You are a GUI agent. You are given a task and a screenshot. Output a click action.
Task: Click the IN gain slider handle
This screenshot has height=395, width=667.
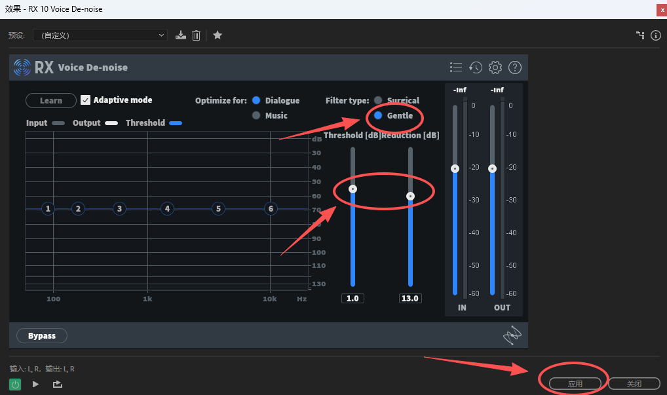tap(455, 169)
